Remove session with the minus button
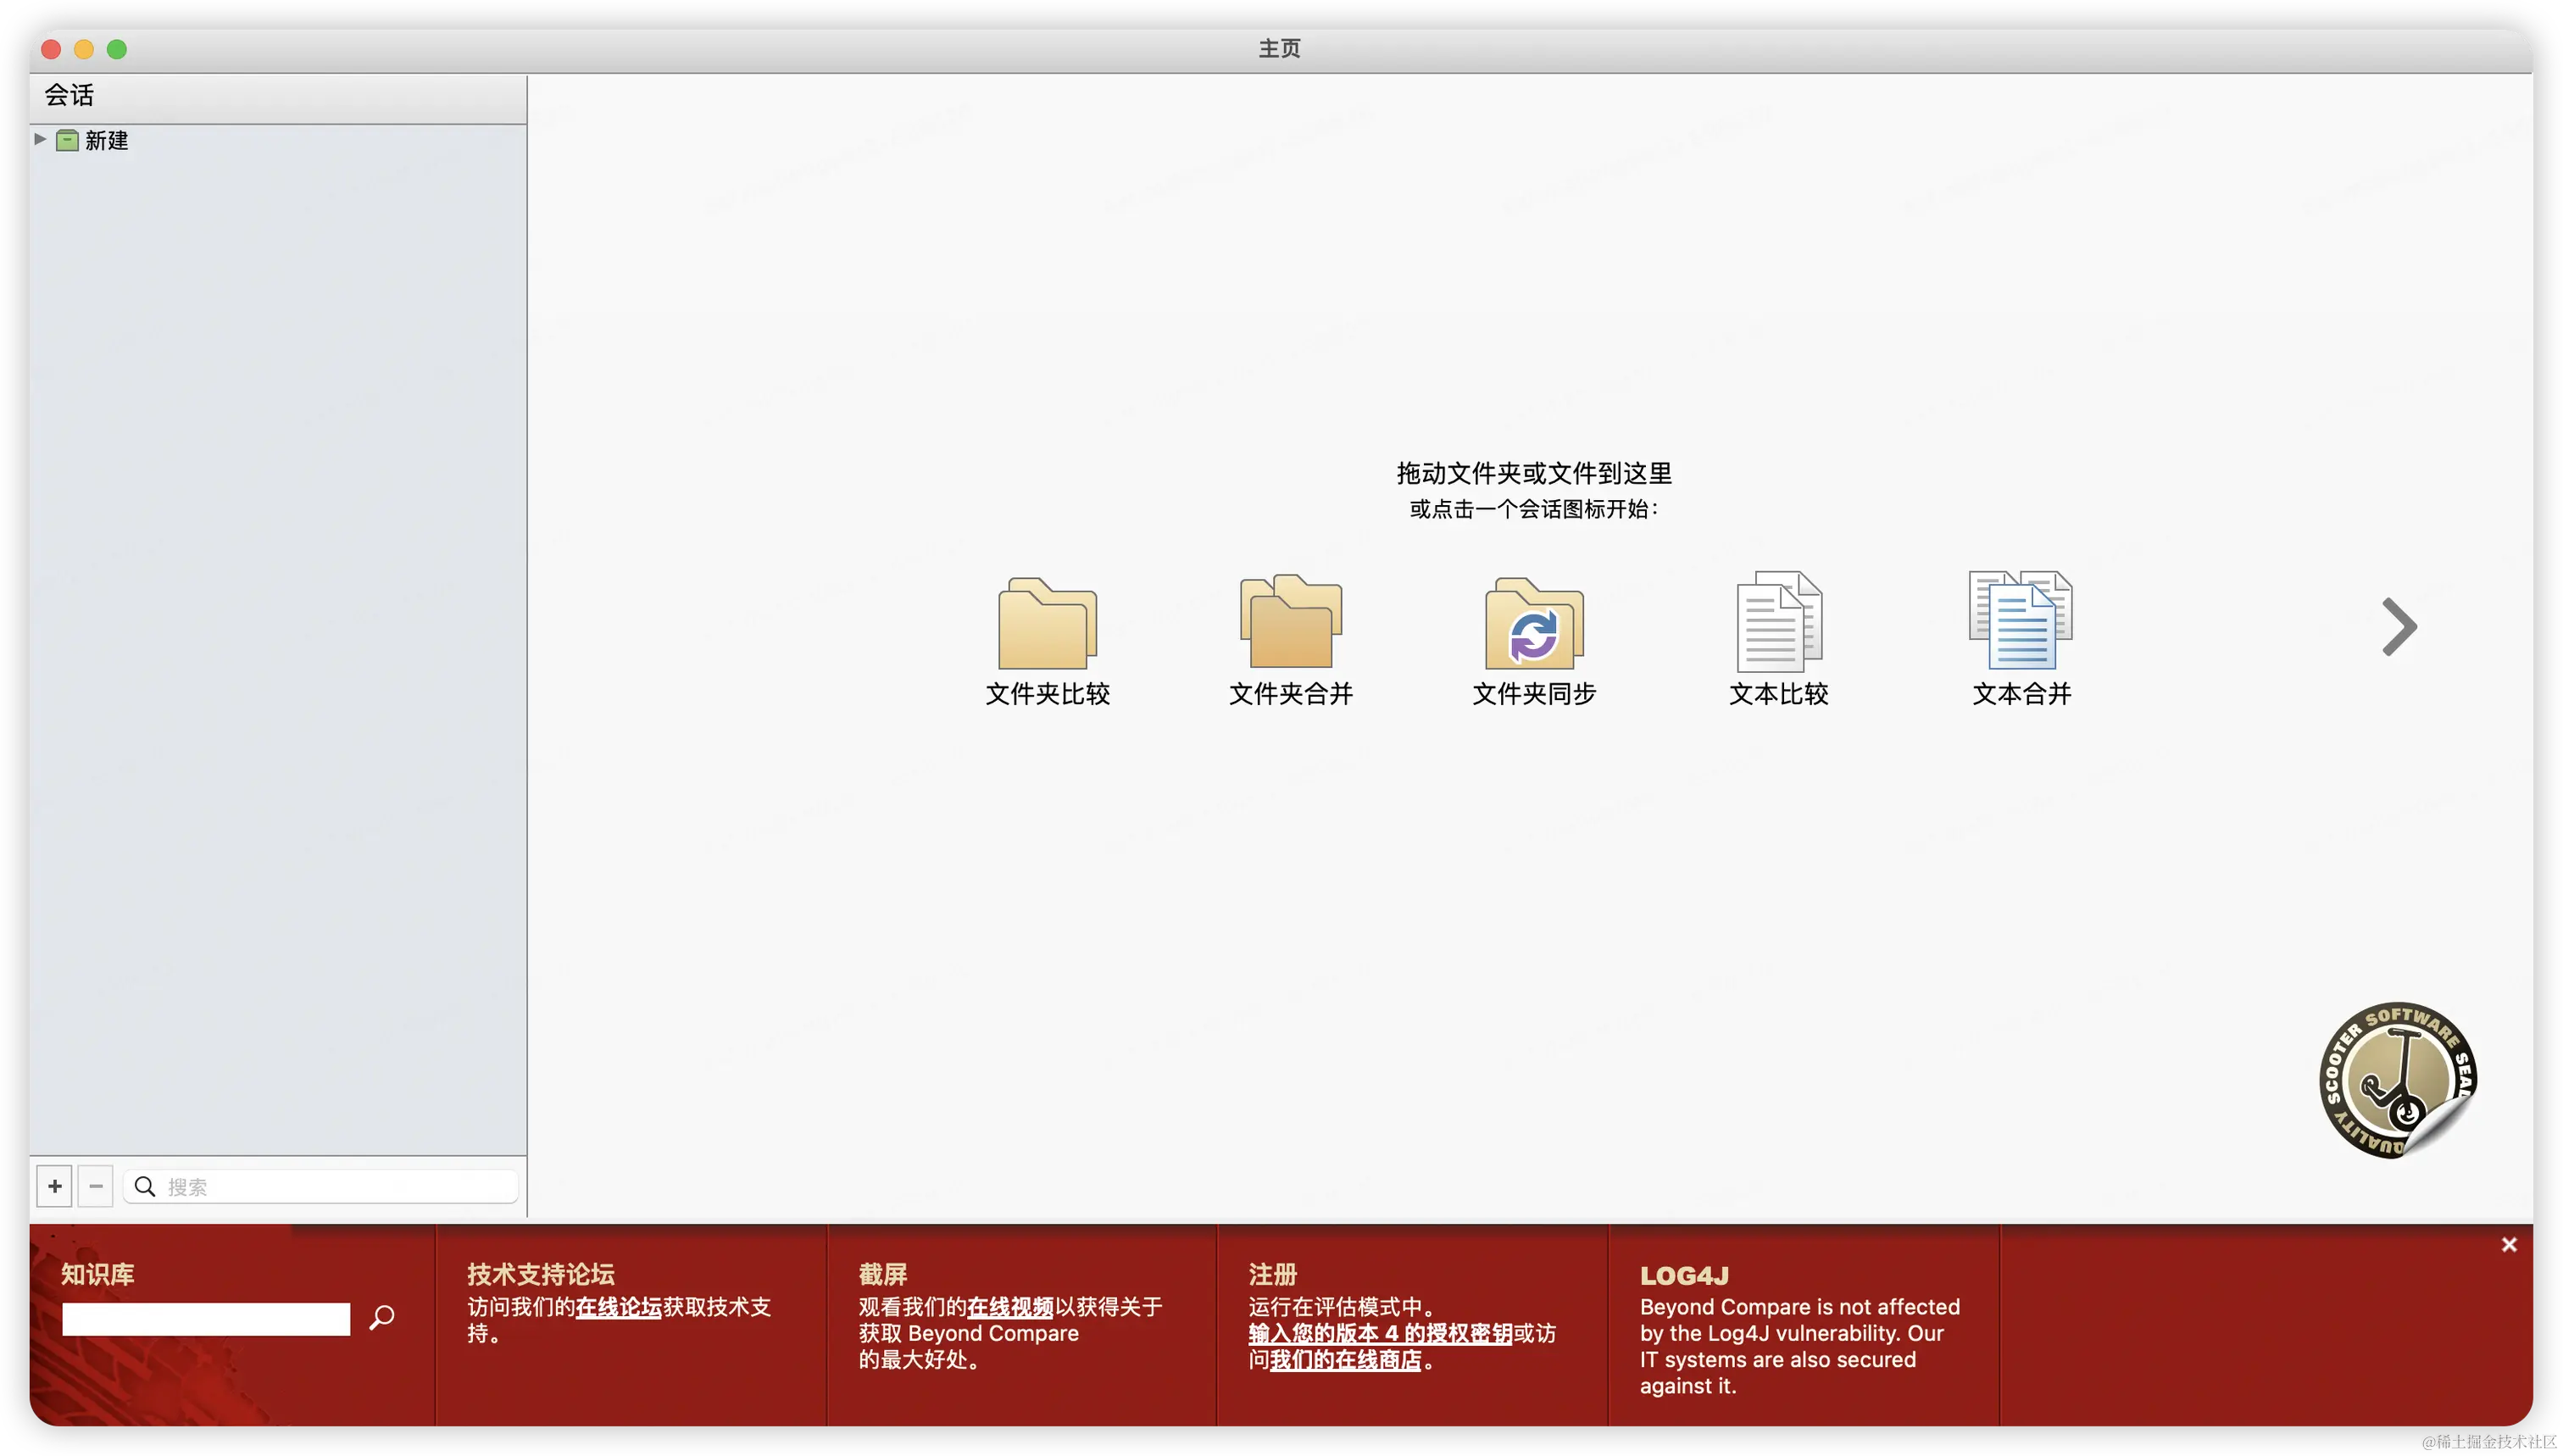 click(96, 1186)
